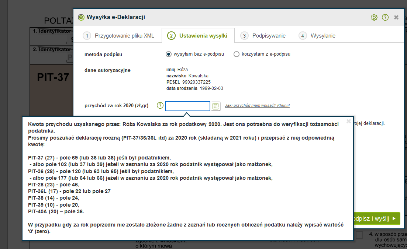Open 'Jaki przychód mam wpisać? Kliknij!' link
Viewport: 407px width, 249px height.
(257, 105)
